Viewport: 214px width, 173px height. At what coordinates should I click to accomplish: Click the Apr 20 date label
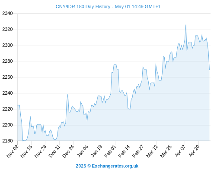pyautogui.click(x=194, y=151)
